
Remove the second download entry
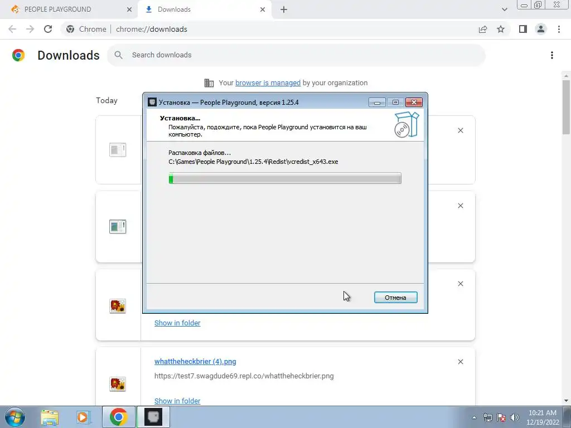point(460,206)
